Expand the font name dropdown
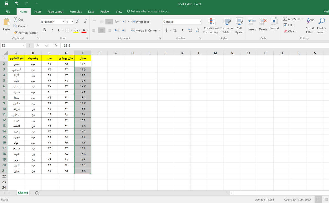 pyautogui.click(x=62, y=22)
